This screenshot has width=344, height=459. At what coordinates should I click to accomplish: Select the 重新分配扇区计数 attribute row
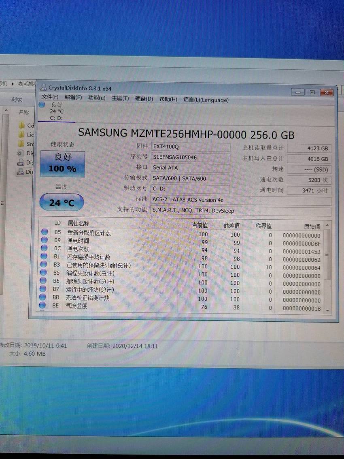(182, 234)
